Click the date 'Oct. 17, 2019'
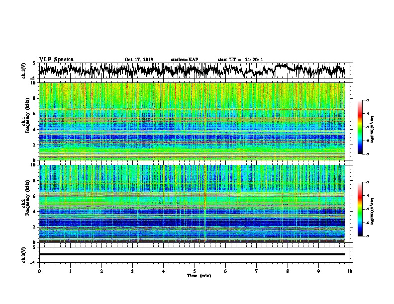This screenshot has height=304, width=394. (139, 60)
